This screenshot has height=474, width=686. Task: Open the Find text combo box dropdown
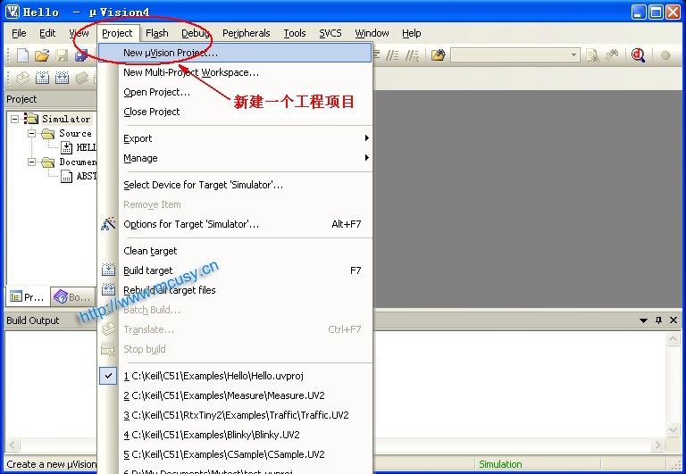(573, 55)
